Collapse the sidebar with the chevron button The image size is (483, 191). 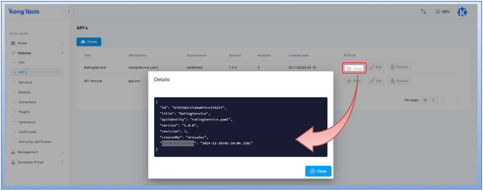69,12
